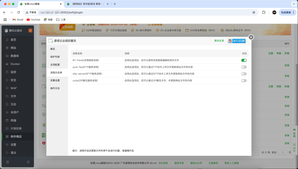The height and width of the screenshot is (169, 298).
Task: Disable the BT-Panel process whitelist toggle
Action: pos(244,60)
